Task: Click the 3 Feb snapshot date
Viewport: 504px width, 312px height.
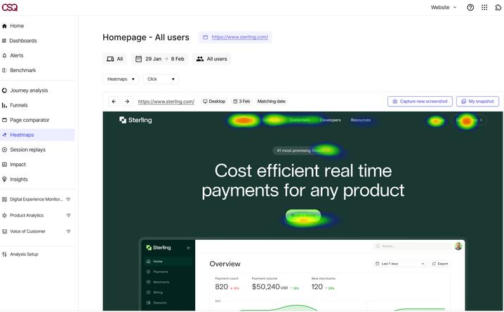Action: pyautogui.click(x=241, y=102)
